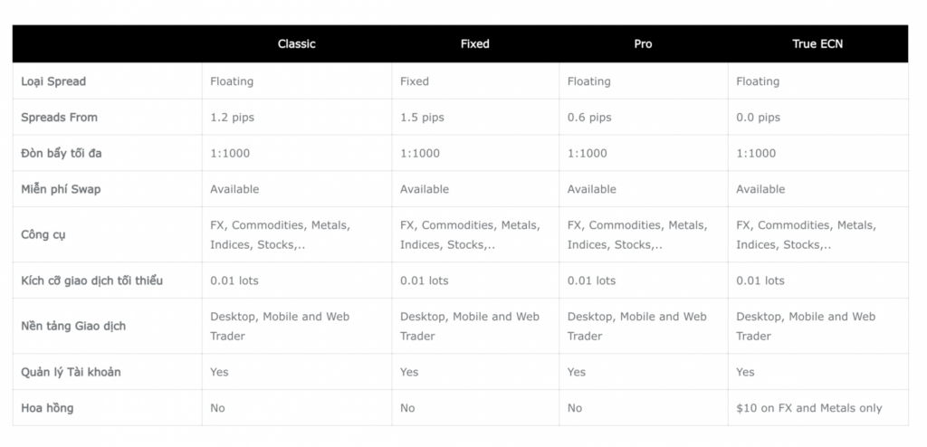The image size is (927, 447).
Task: Click the $10 on FX and Metals cell
Action: pyautogui.click(x=808, y=408)
